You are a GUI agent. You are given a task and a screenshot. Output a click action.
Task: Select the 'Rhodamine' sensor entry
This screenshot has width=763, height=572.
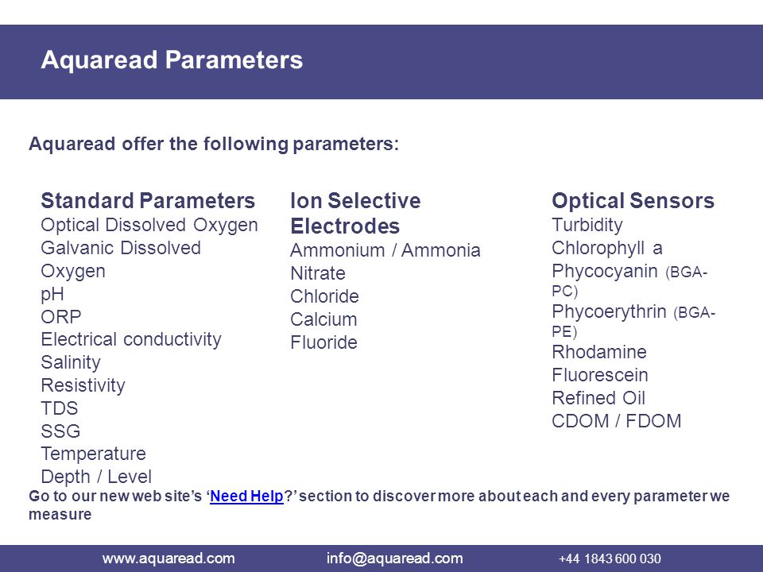coord(599,352)
